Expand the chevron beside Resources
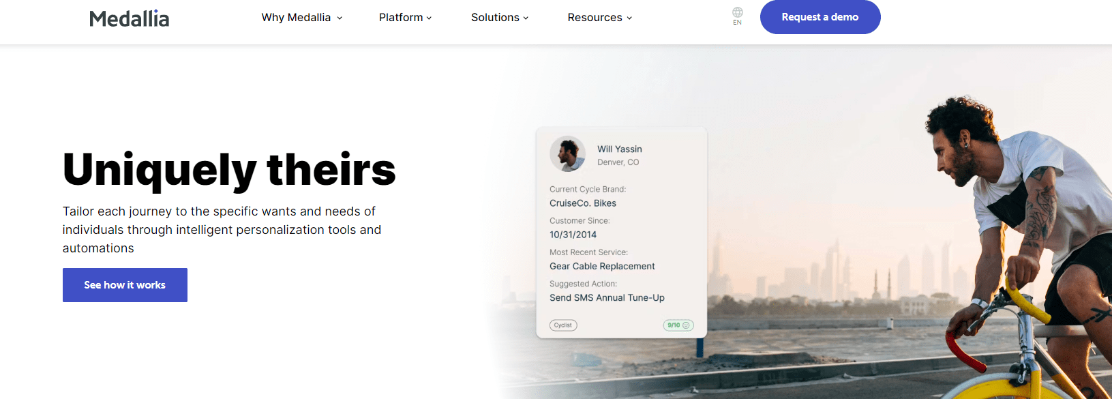Viewport: 1112px width, 399px height. [x=629, y=18]
